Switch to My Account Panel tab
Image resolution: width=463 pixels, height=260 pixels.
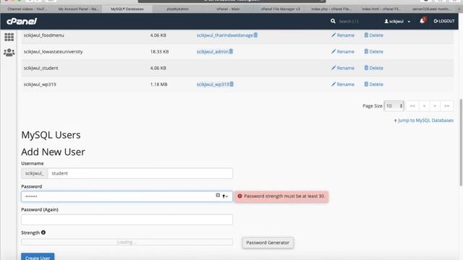[78, 9]
